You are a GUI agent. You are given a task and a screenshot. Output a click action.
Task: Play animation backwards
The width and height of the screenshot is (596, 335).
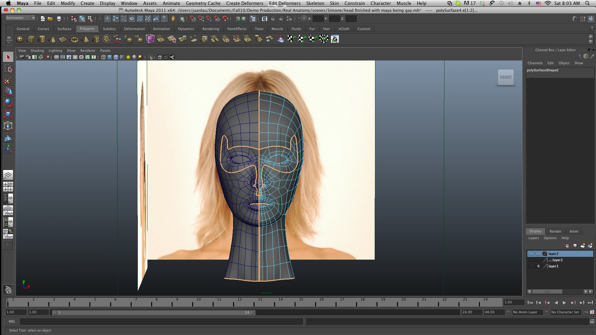[x=556, y=303]
